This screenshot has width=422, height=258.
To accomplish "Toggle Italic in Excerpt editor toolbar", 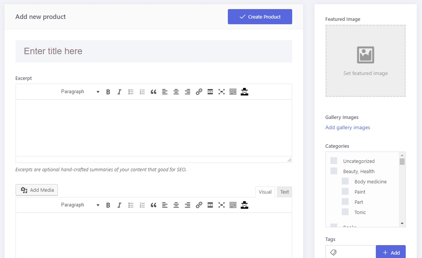I will click(119, 92).
